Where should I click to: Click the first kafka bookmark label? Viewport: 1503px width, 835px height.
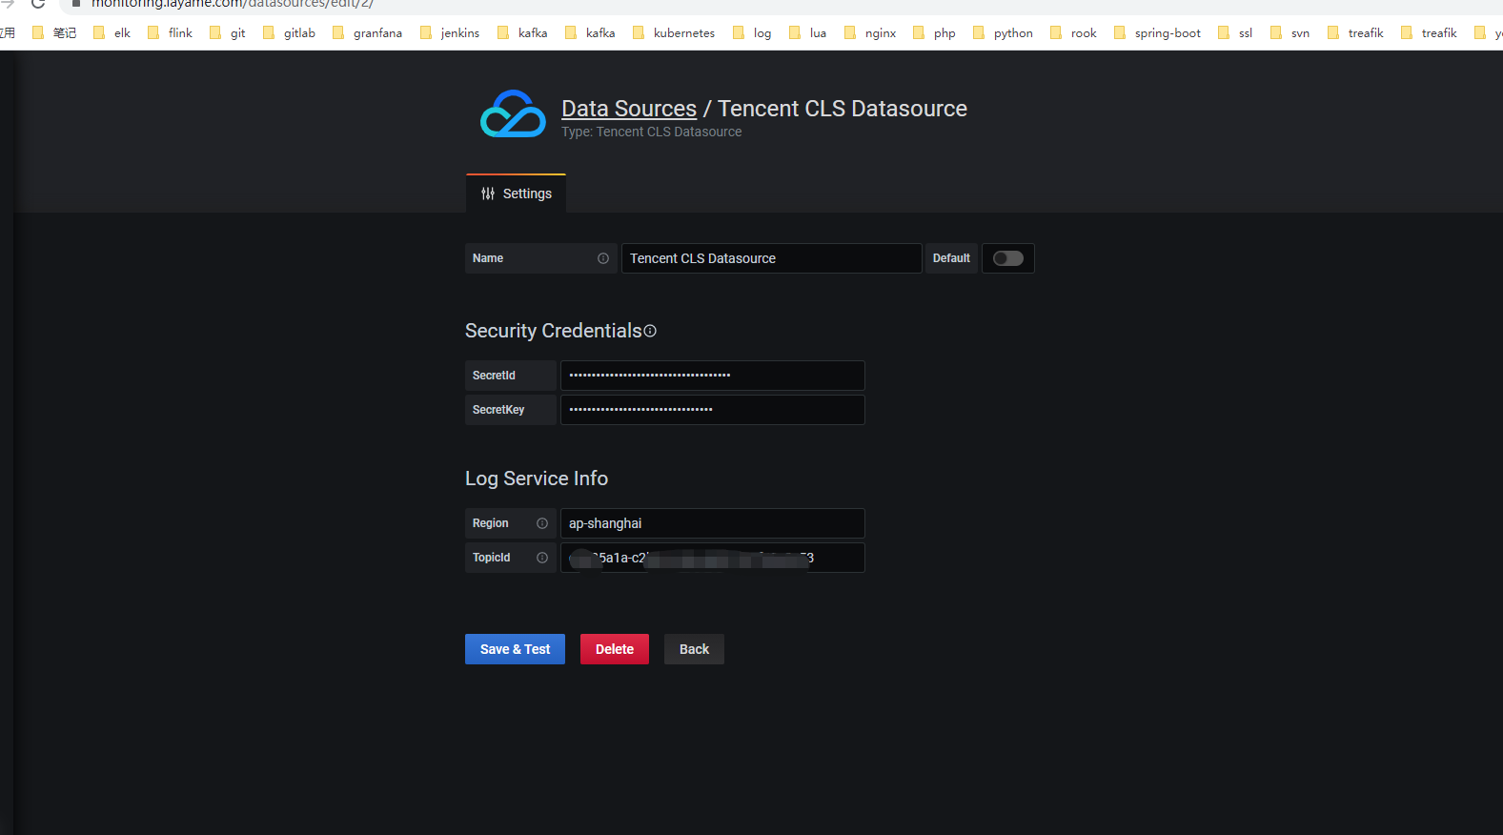(x=533, y=32)
